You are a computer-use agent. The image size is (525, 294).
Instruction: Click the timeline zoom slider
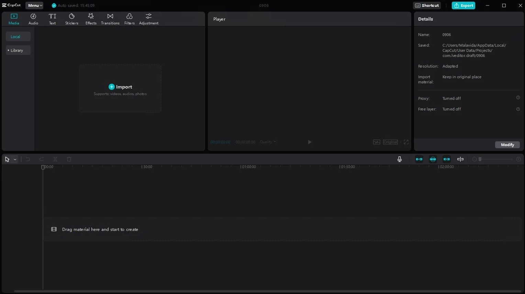point(496,159)
